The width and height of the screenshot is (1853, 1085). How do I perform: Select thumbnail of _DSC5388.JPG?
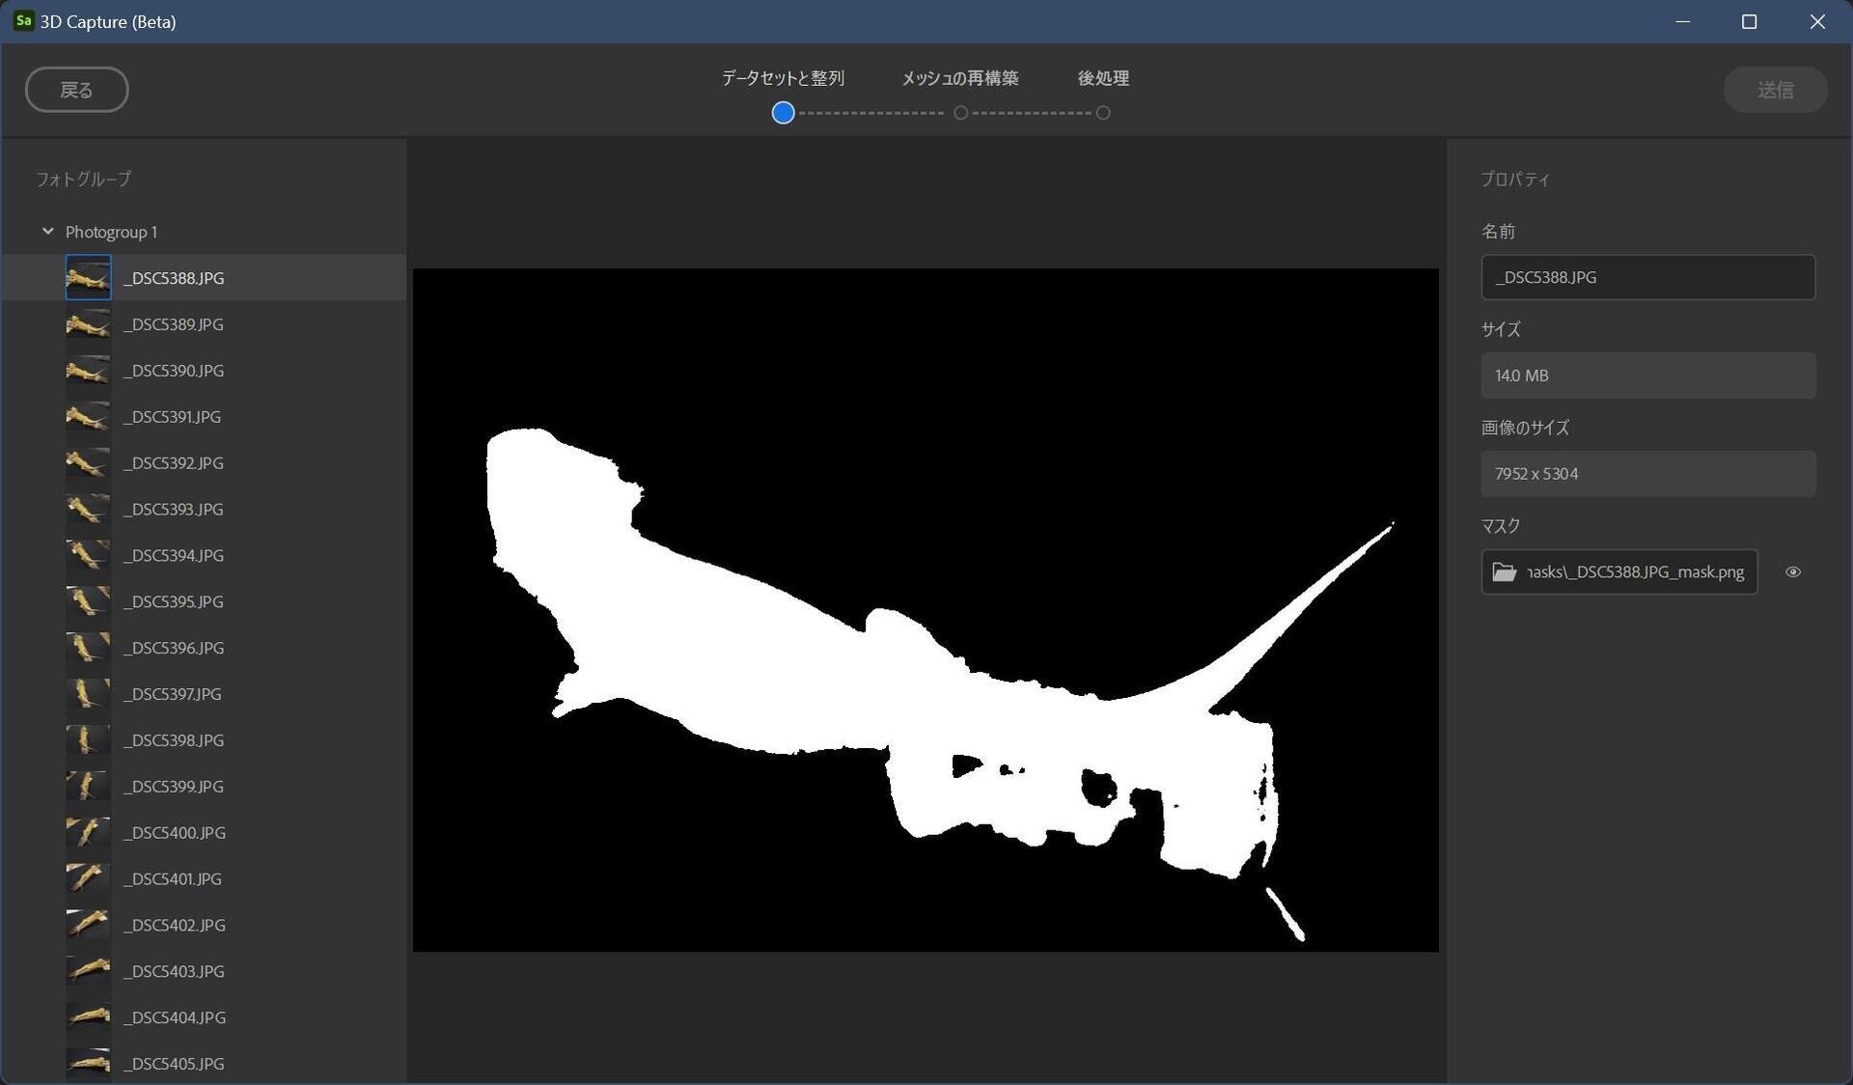pos(88,278)
